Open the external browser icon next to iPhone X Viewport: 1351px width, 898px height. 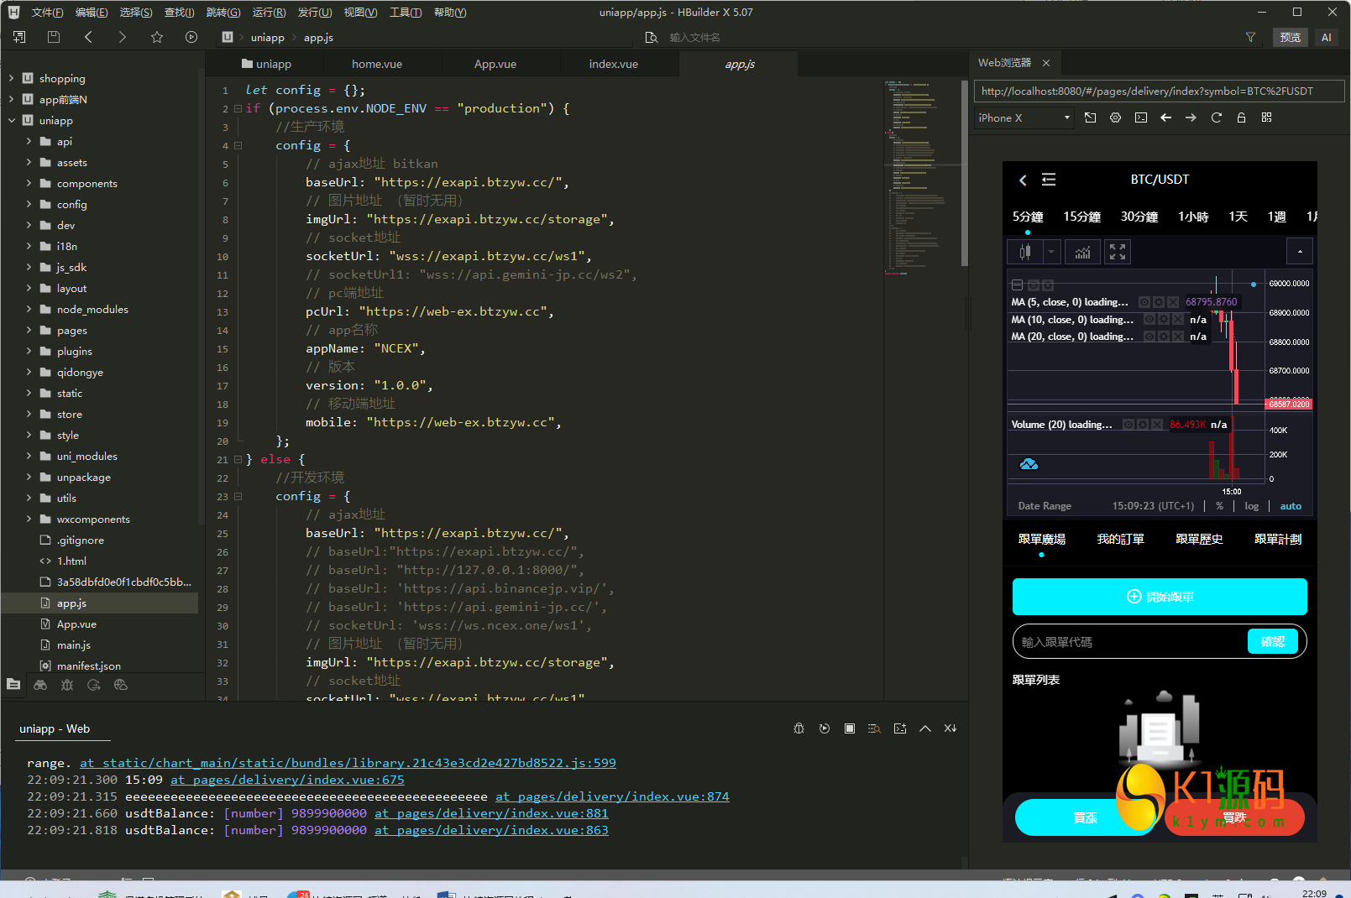tap(1091, 117)
